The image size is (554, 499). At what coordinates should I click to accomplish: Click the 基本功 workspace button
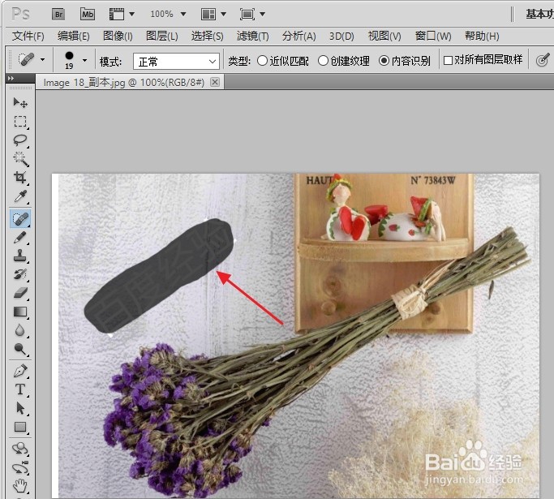539,14
